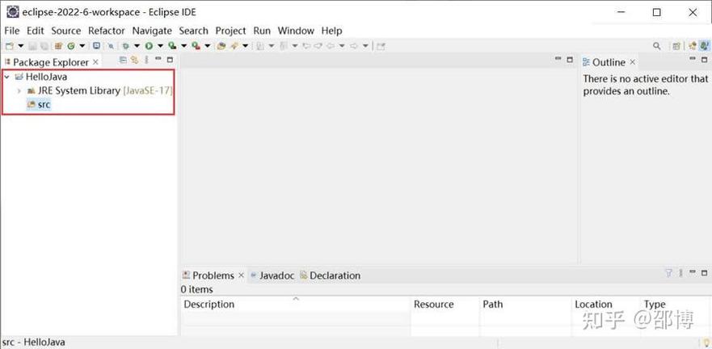Viewport: 712px width, 349px height.
Task: Click the Debug bug icon in toolbar
Action: 125,46
